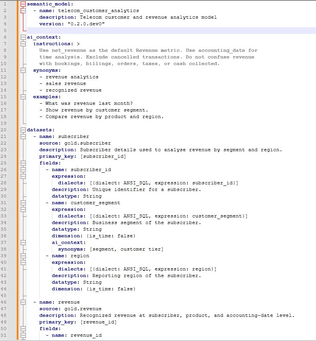Select line number 46 in the margin

click(x=4, y=302)
